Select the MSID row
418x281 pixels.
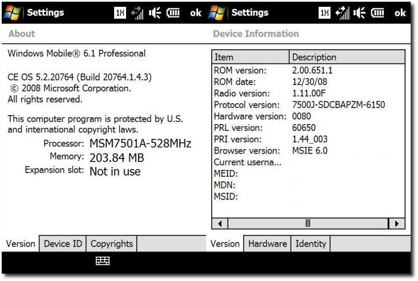pos(308,197)
